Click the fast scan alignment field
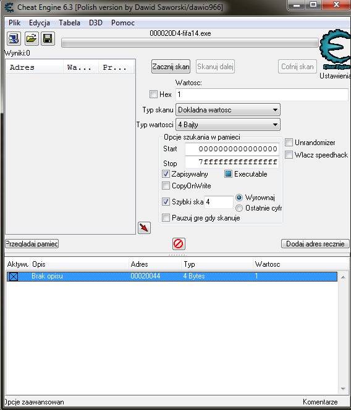The height and width of the screenshot is (410, 351). pos(219,202)
